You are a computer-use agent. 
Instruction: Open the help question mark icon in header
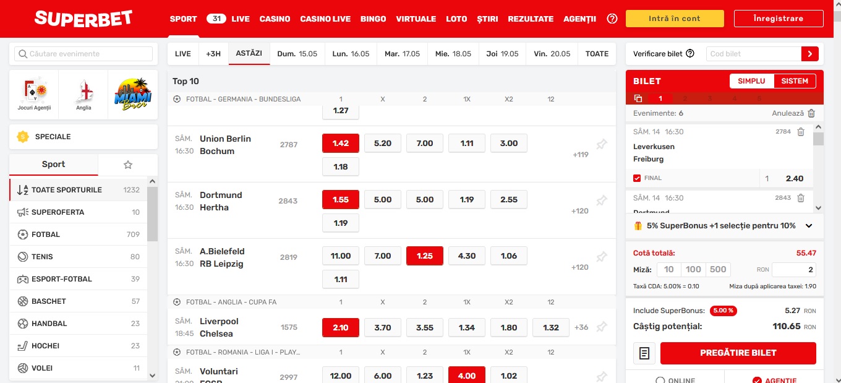[612, 19]
